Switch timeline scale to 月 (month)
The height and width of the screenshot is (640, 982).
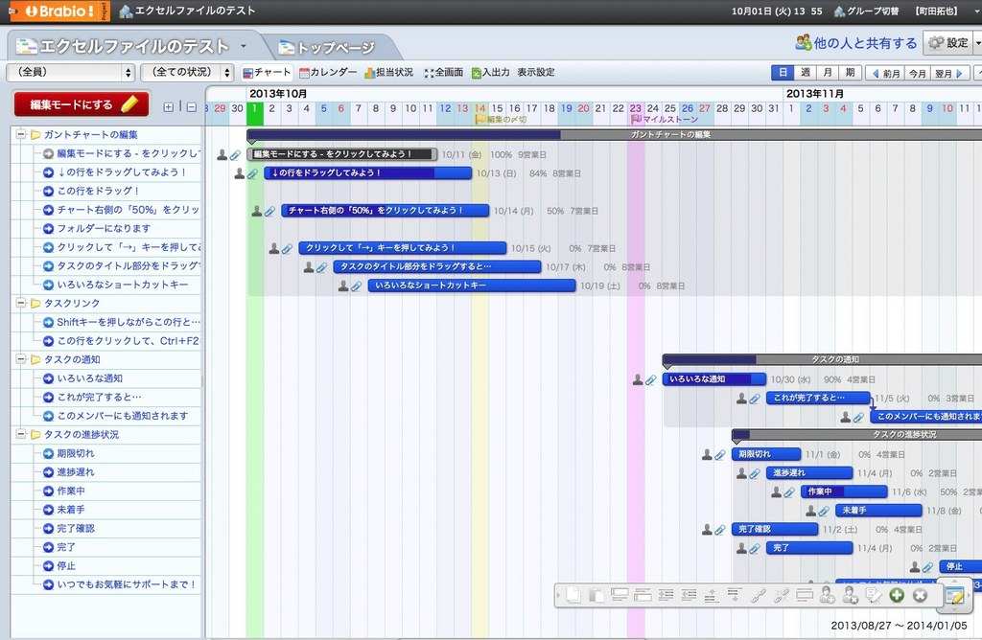tap(828, 73)
